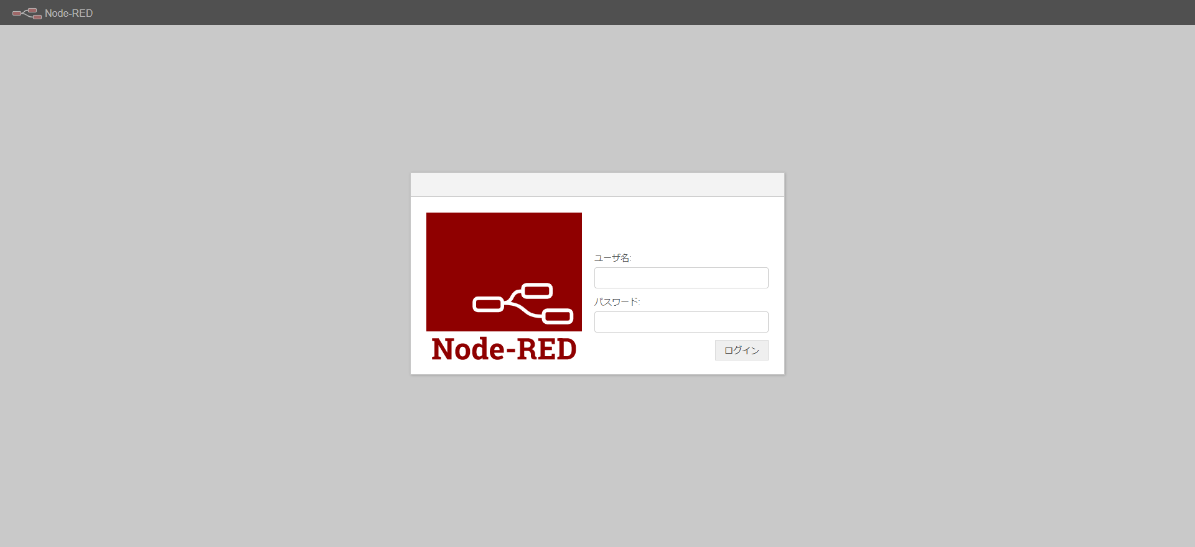
Task: Click the Node-RED wordmark below the logo
Action: coord(504,349)
